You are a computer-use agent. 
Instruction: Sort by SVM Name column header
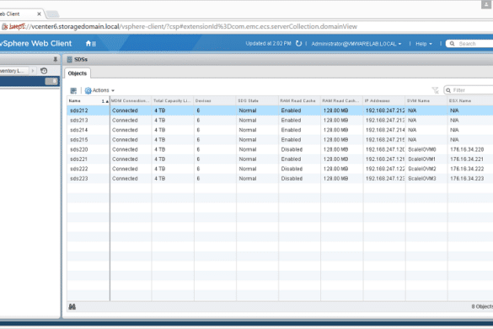tap(426, 100)
